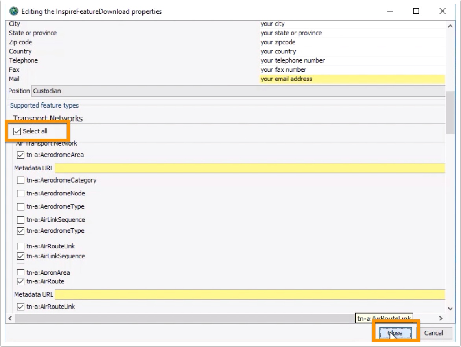Toggle the tn-a:AerodromeArea checkbox
This screenshot has height=347, width=461.
coord(20,155)
